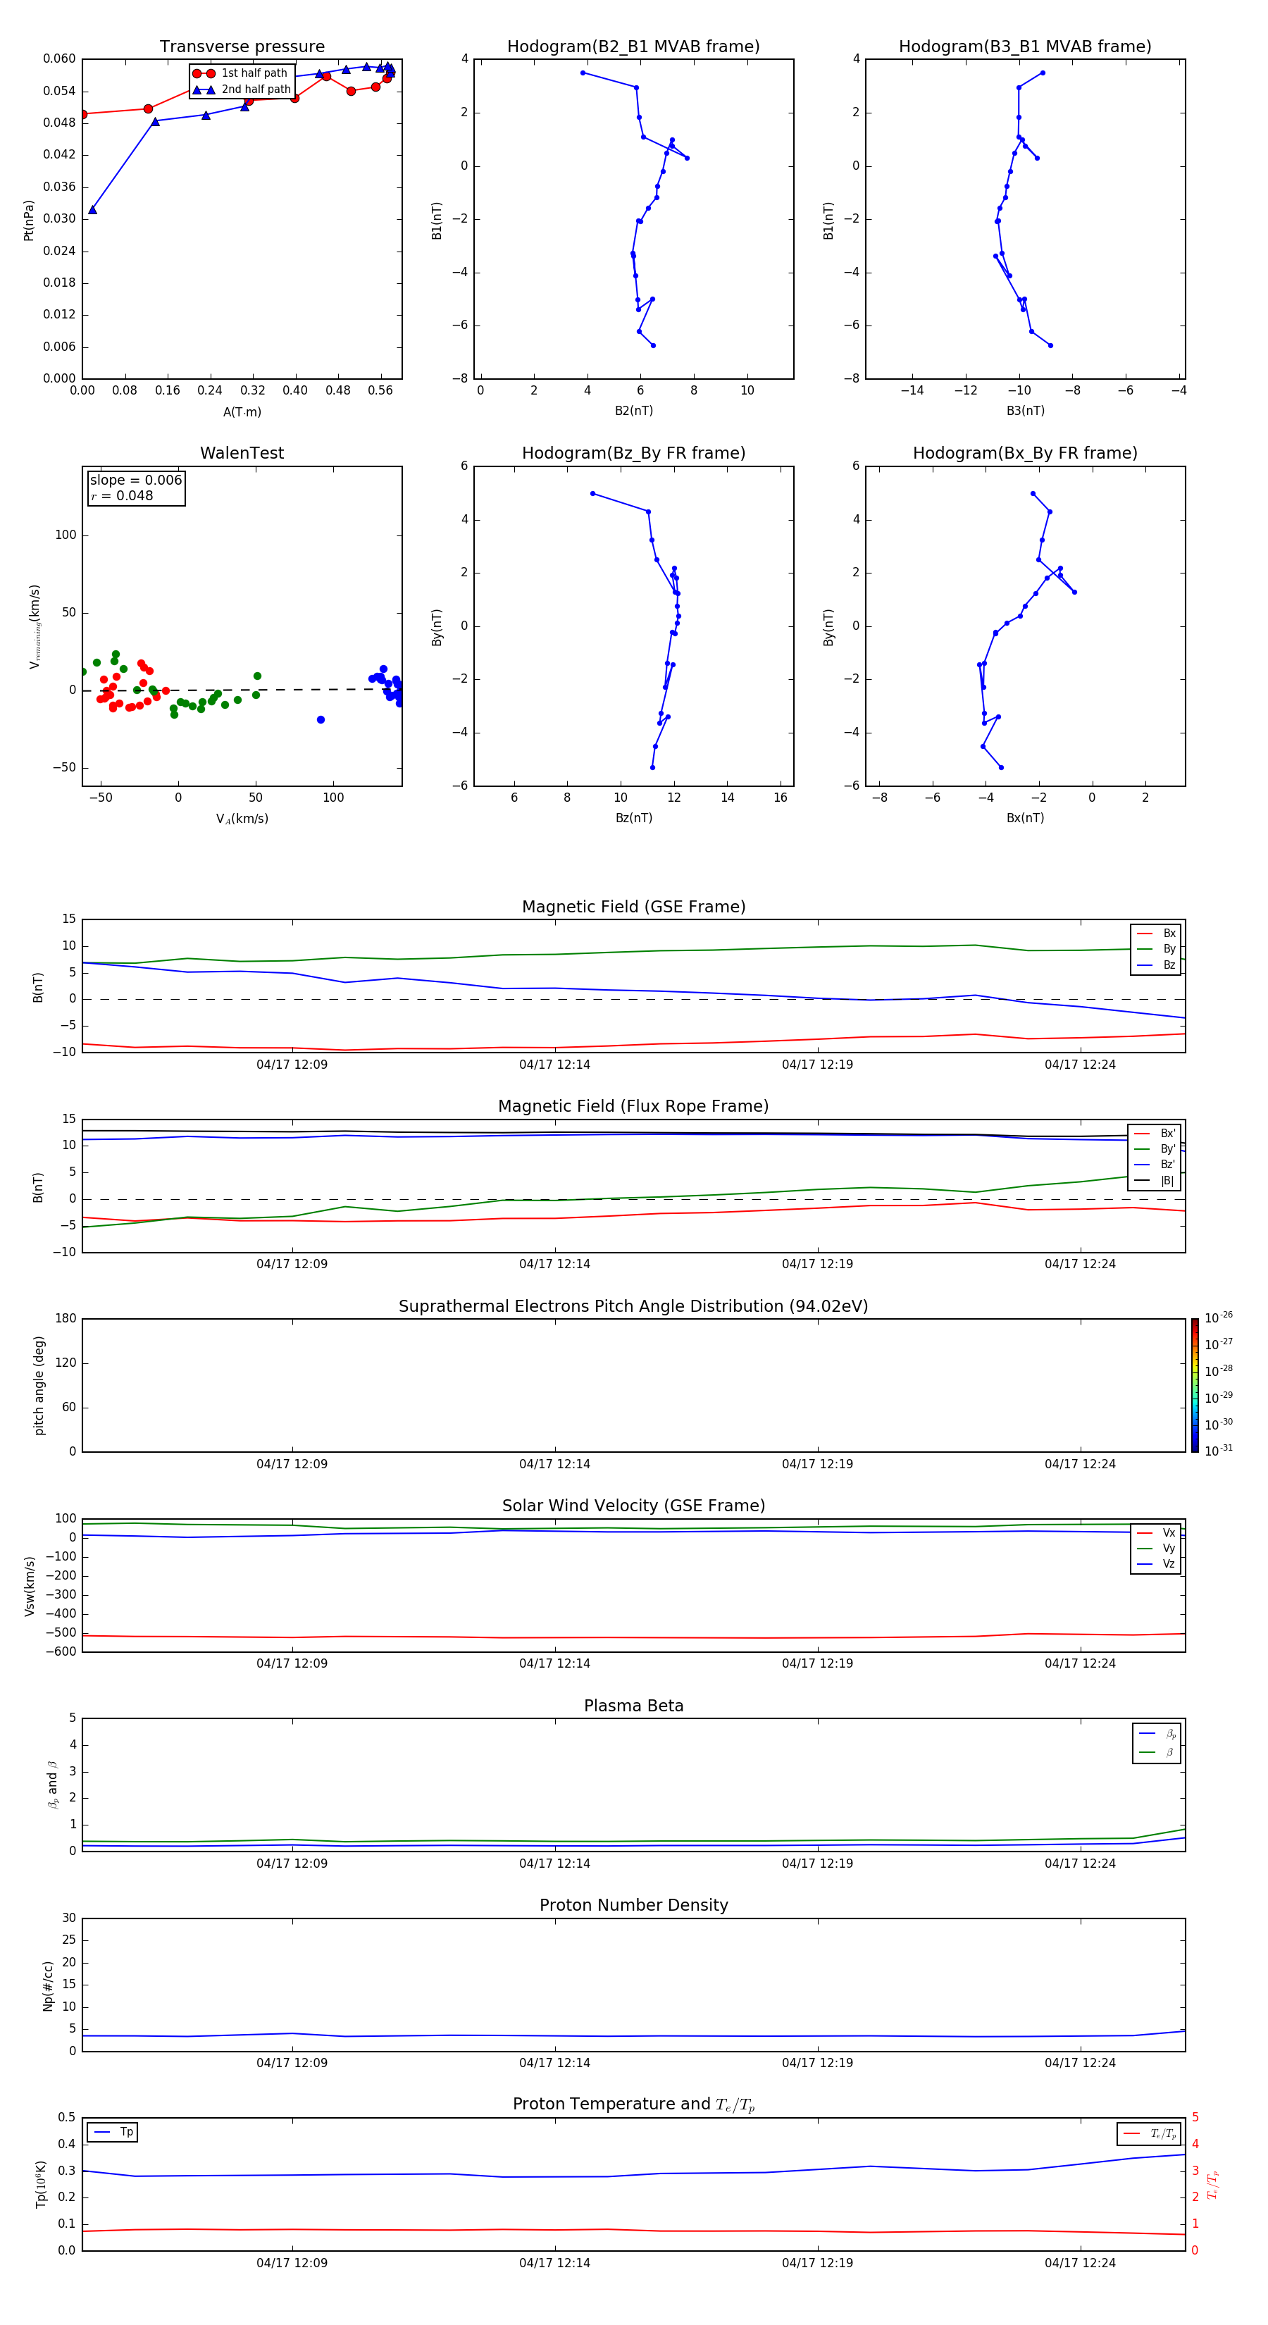
Task: Select the β legend entry in Plasma Beta
Action: (x=1157, y=1752)
